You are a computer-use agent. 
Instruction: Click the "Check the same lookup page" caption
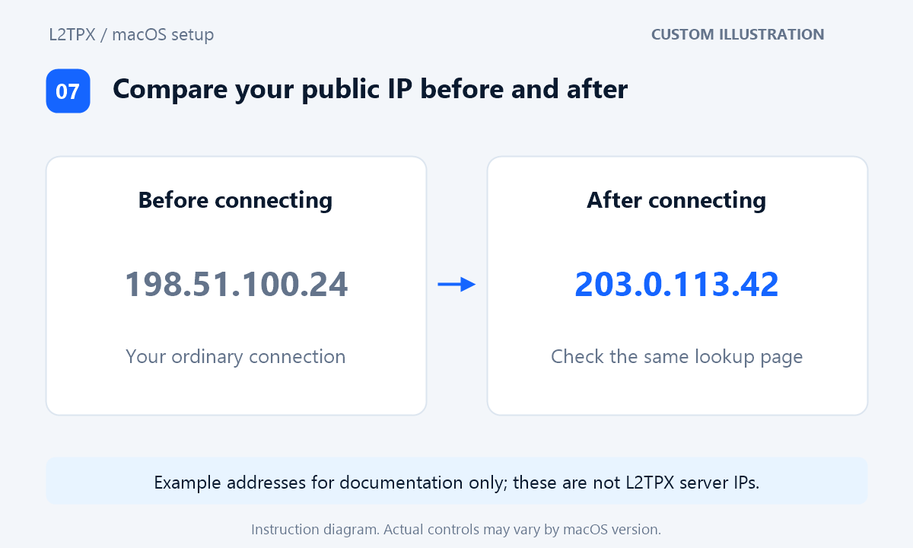676,356
